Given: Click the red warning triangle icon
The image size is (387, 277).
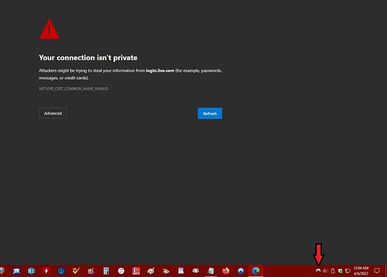Looking at the screenshot, I should (50, 29).
